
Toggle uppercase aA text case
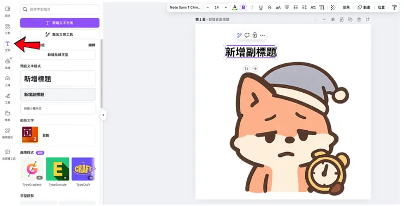tap(278, 8)
